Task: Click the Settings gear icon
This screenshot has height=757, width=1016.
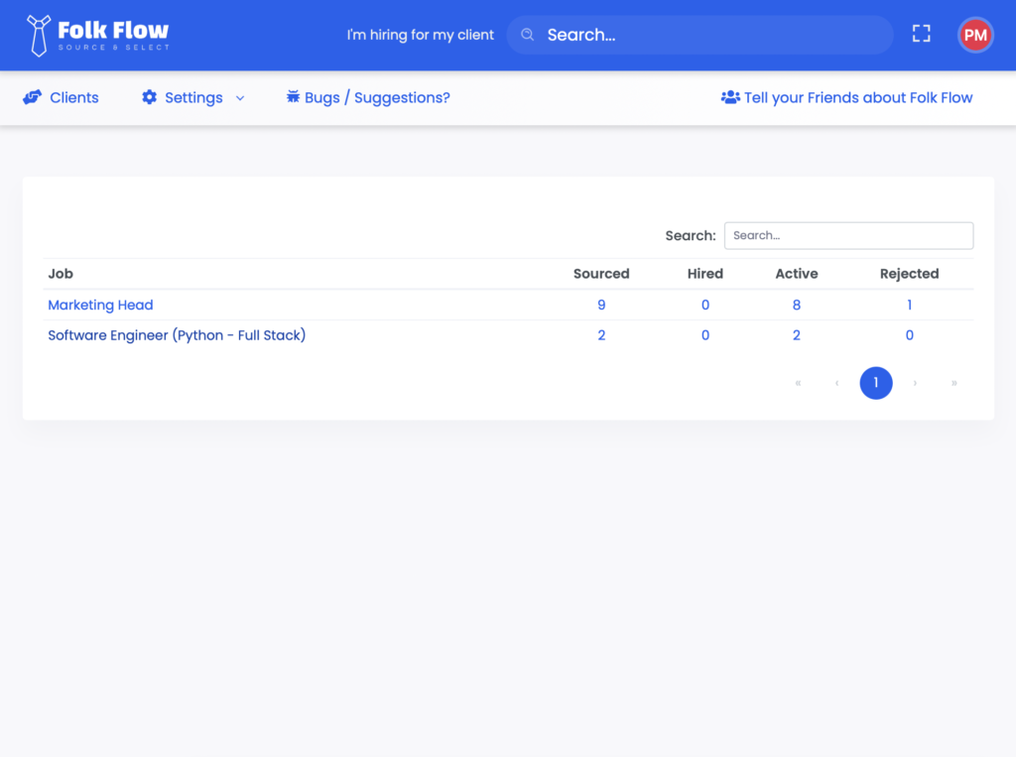Action: 150,97
